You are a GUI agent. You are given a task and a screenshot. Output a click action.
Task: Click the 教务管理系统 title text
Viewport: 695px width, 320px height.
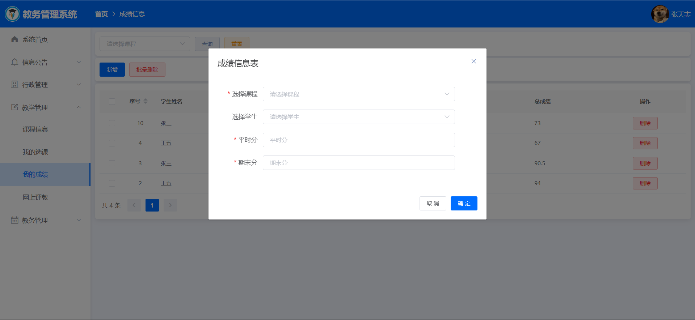tap(50, 14)
